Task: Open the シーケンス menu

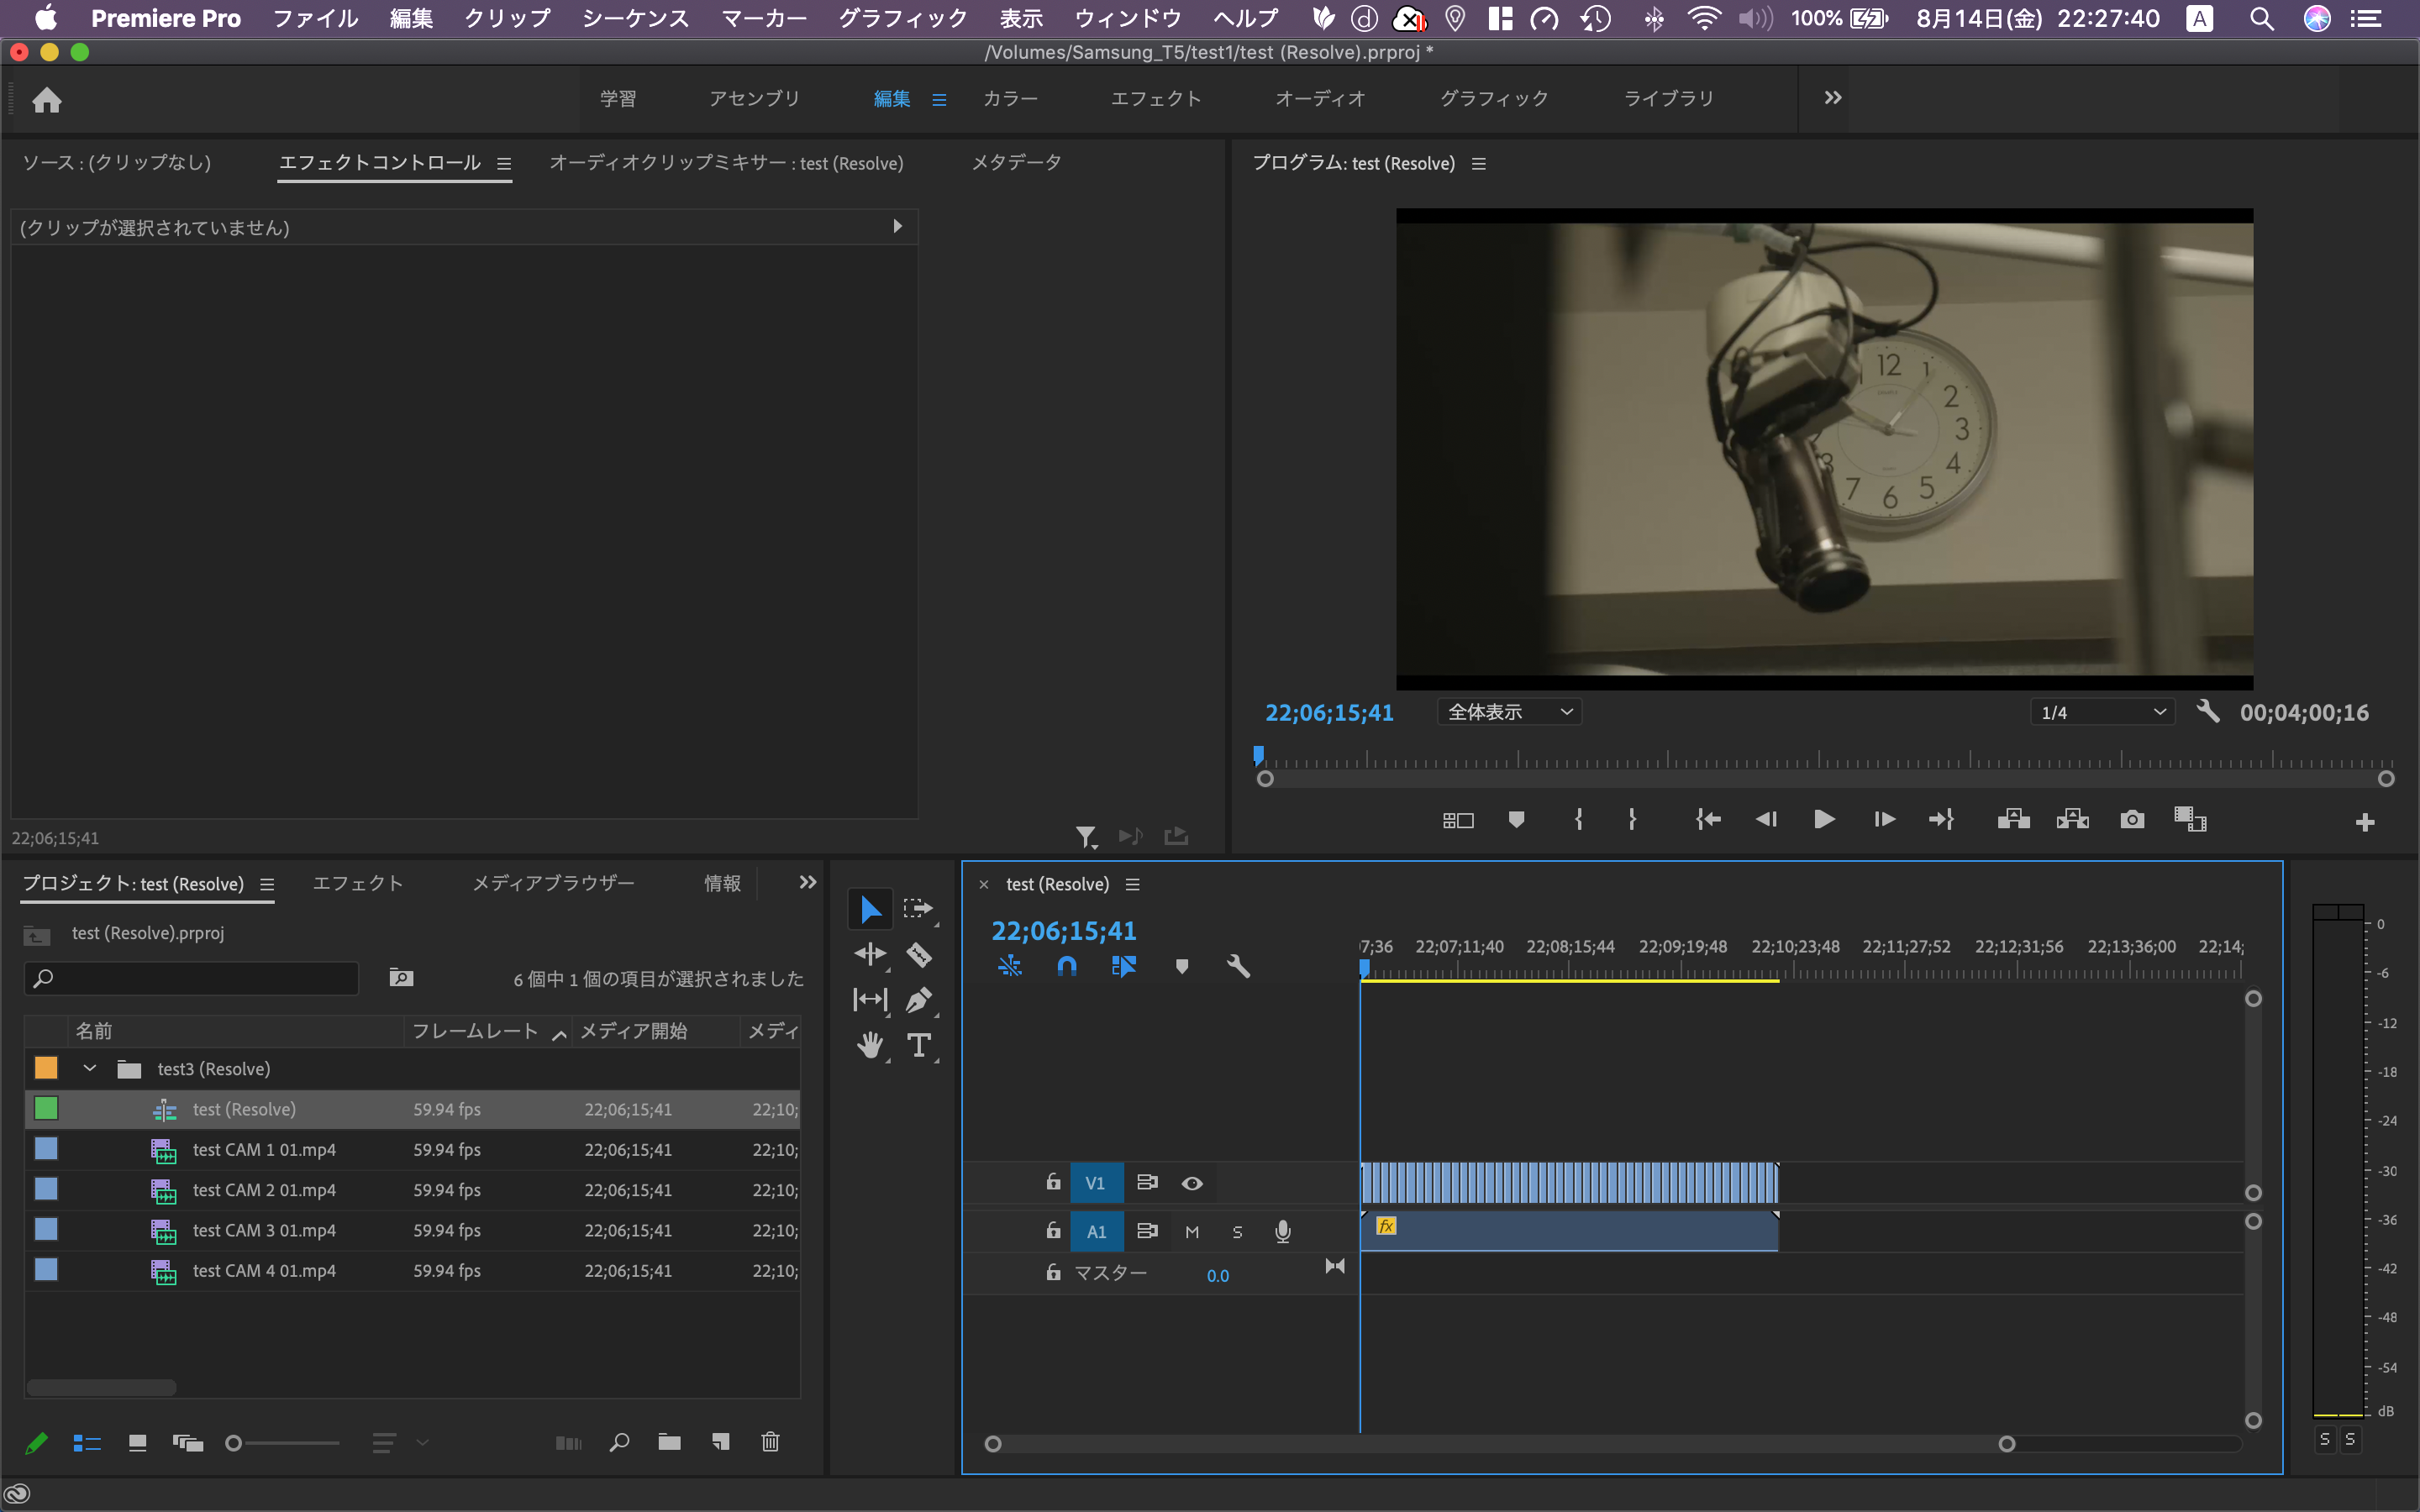Action: (635, 18)
